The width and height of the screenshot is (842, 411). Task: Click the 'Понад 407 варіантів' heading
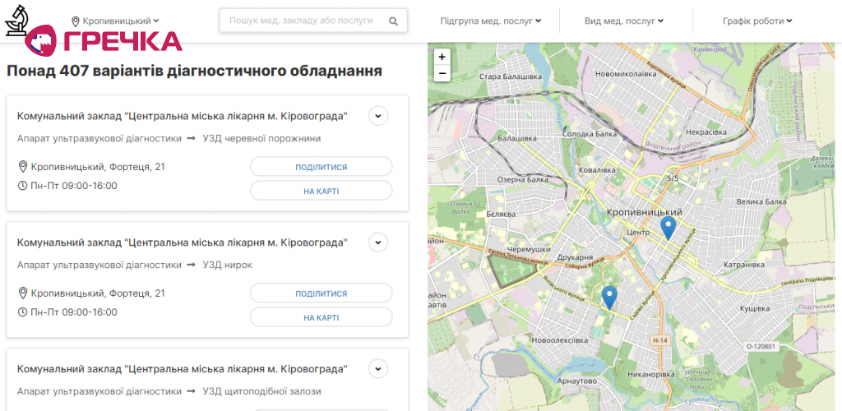point(194,72)
